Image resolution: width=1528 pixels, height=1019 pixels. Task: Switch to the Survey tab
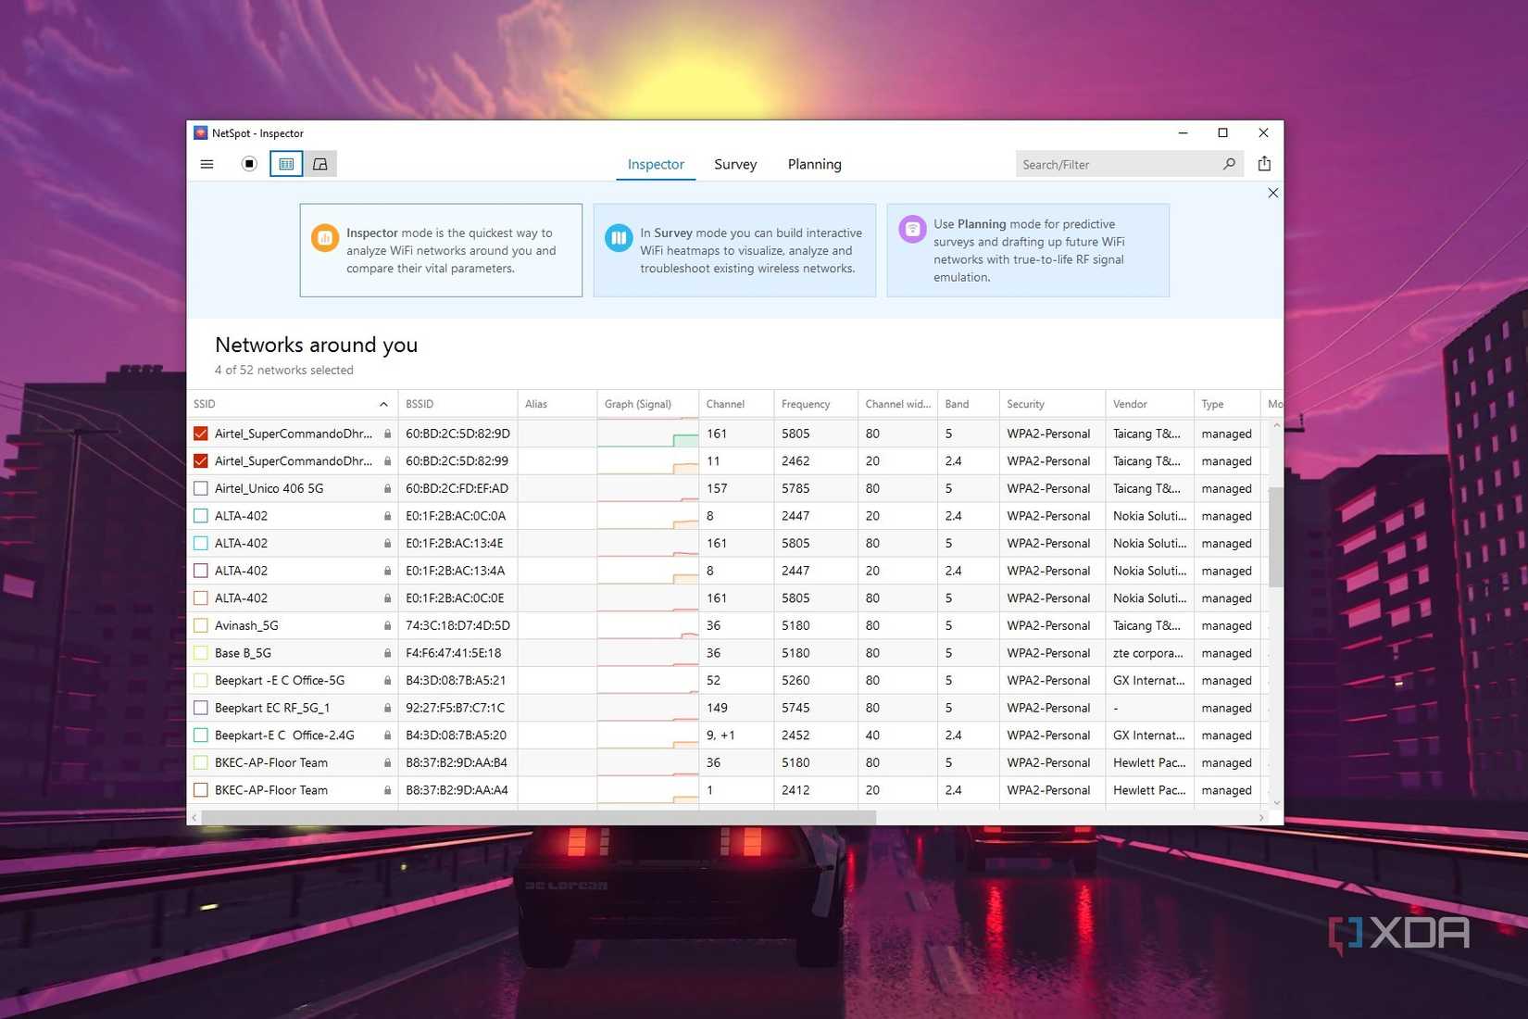coord(735,164)
